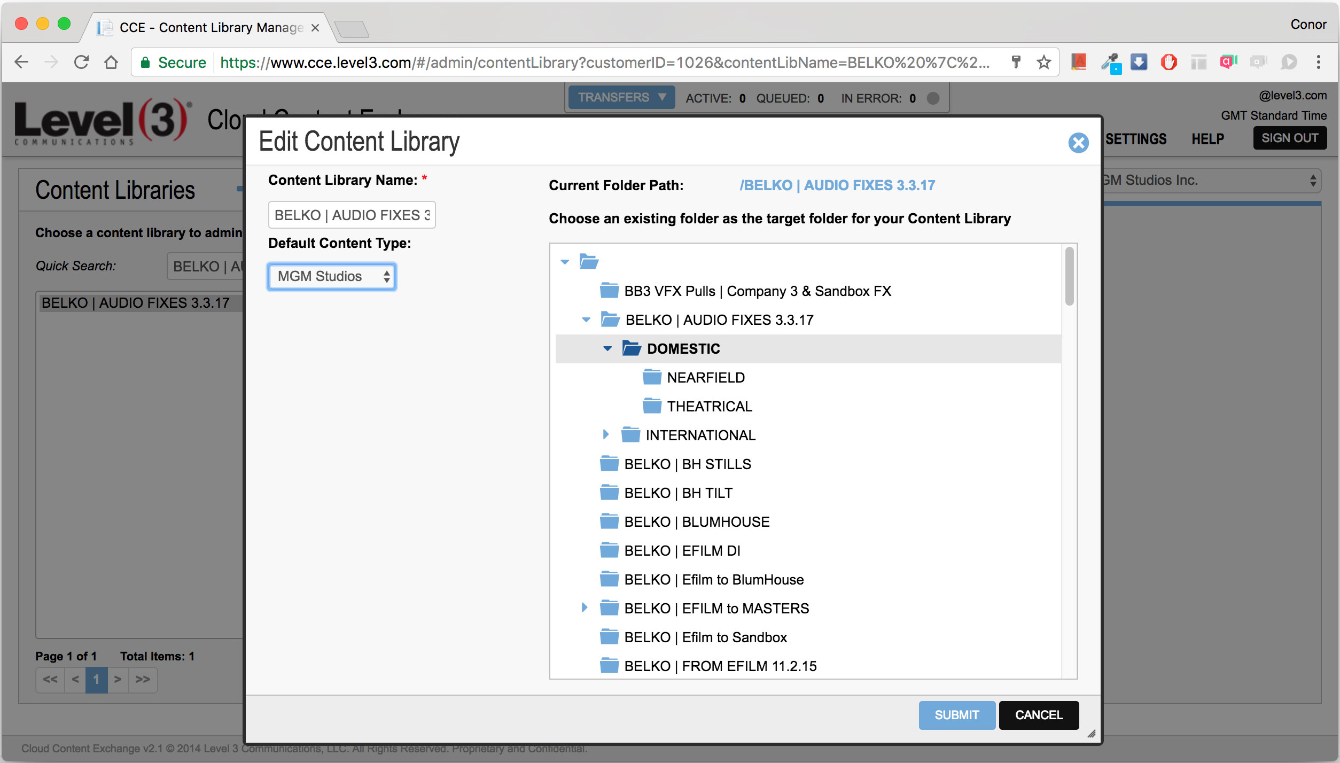Click the Efilm to BlumHouse folder icon
This screenshot has height=763, width=1340.
tap(609, 579)
